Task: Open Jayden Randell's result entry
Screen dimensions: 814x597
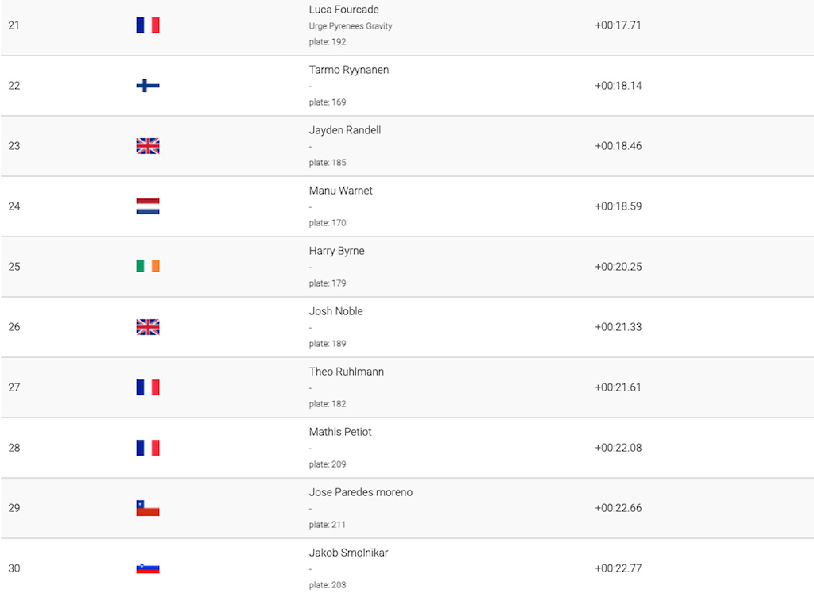Action: [407, 146]
